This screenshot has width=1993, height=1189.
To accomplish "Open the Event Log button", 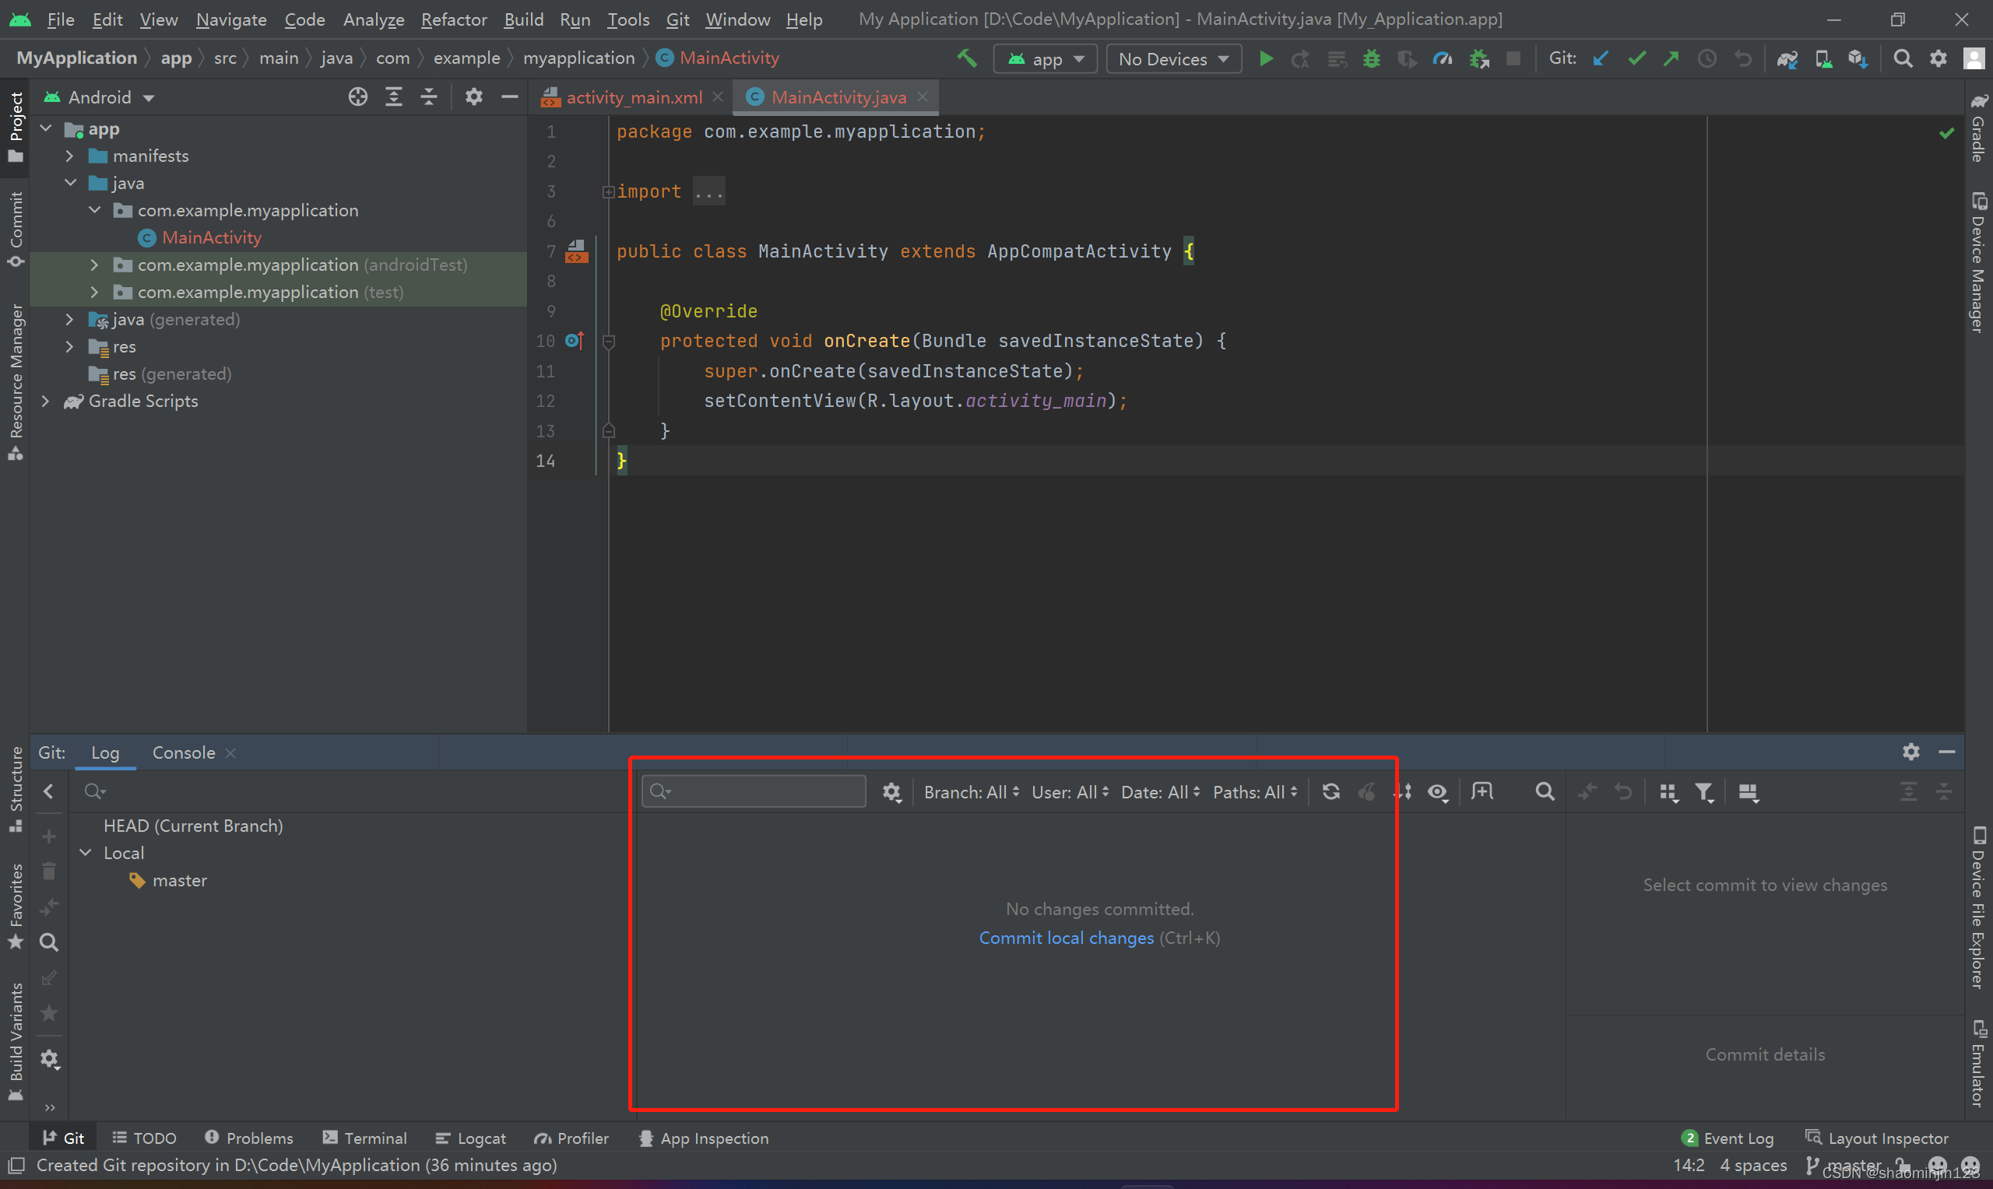I will coord(1728,1138).
